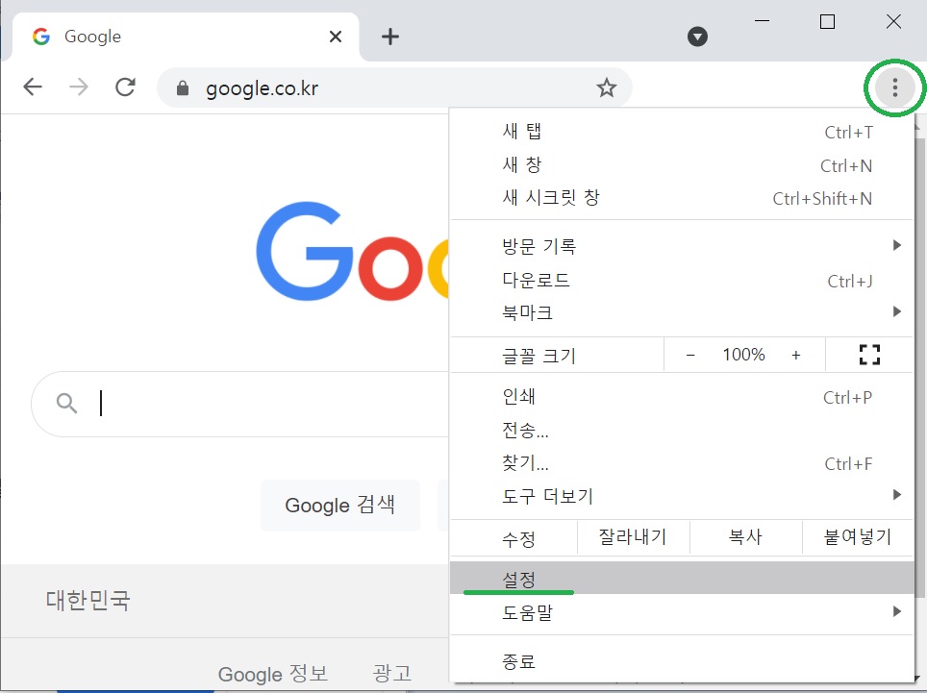Select 새 탭 menu item
Screen dimensions: 927x693
point(682,131)
